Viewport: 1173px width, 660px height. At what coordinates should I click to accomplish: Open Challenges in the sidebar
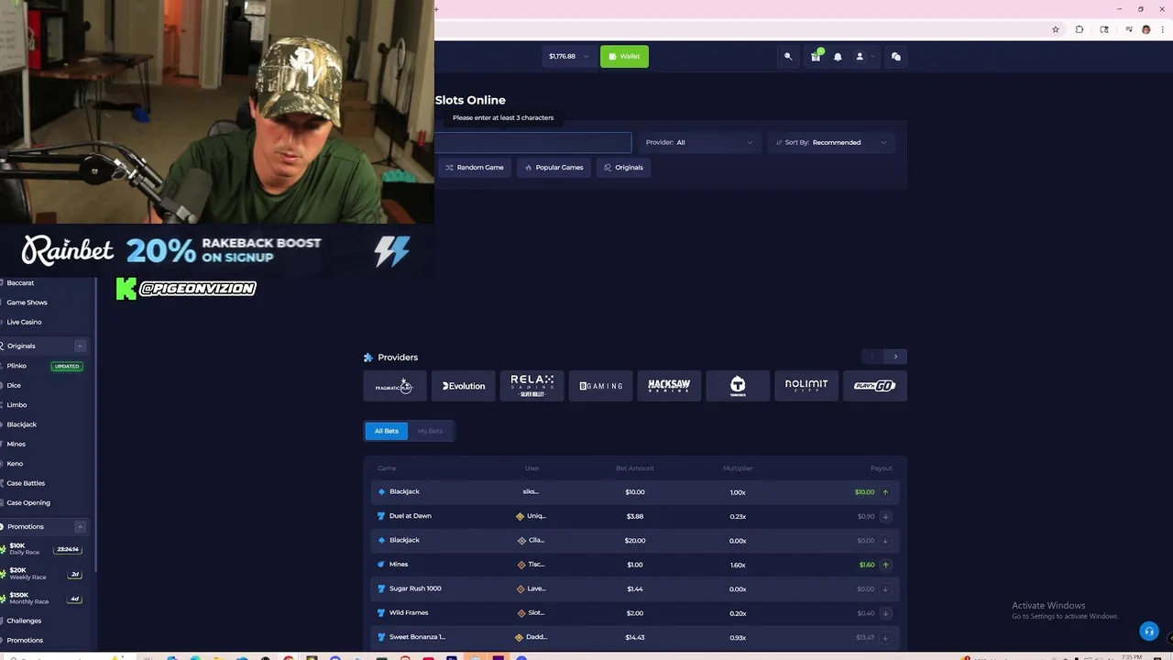(24, 621)
